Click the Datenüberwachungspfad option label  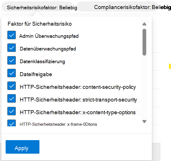coord(48,49)
